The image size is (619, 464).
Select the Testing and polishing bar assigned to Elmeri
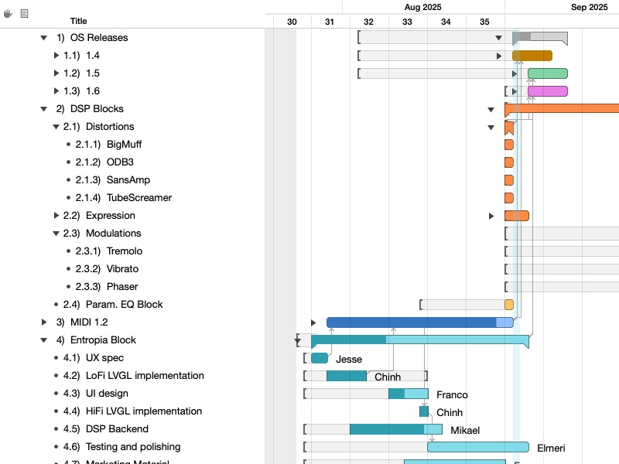(477, 447)
